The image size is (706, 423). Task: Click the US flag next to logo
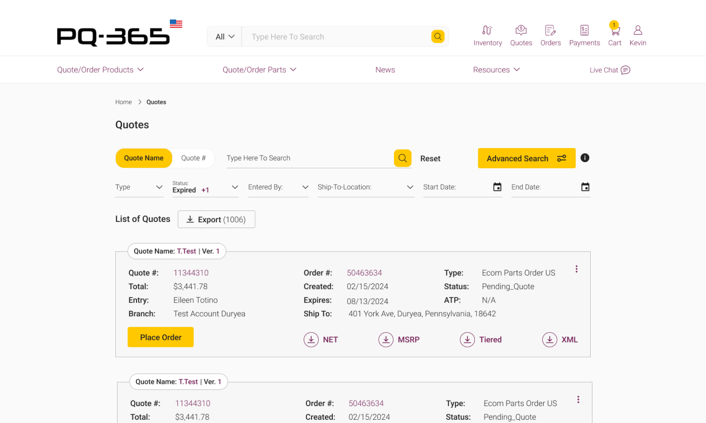point(176,24)
